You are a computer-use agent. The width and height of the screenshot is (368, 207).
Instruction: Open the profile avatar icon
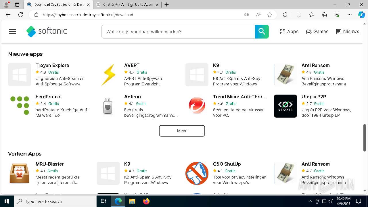point(6,5)
